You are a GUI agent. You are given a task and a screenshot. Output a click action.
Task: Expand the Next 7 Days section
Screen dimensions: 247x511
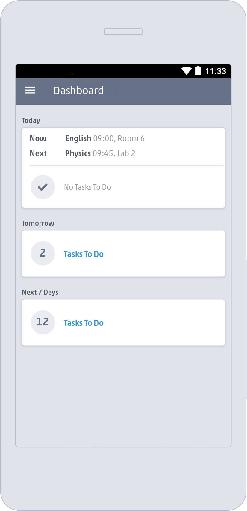tap(40, 292)
